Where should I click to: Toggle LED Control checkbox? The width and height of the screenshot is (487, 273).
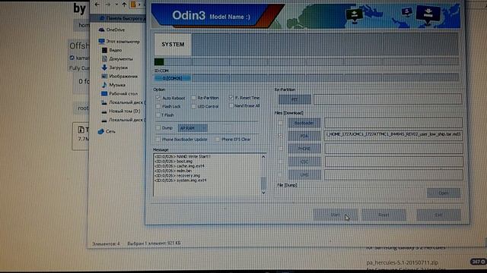[x=193, y=106]
